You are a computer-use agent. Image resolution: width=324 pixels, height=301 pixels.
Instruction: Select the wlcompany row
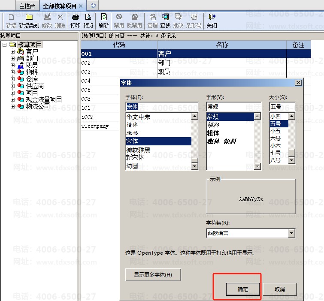(100, 126)
